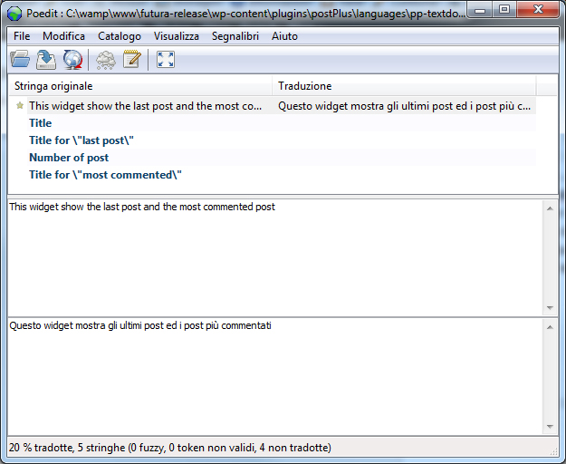Toggle fullscreen arrows icon in toolbar
This screenshot has width=566, height=464.
(166, 59)
